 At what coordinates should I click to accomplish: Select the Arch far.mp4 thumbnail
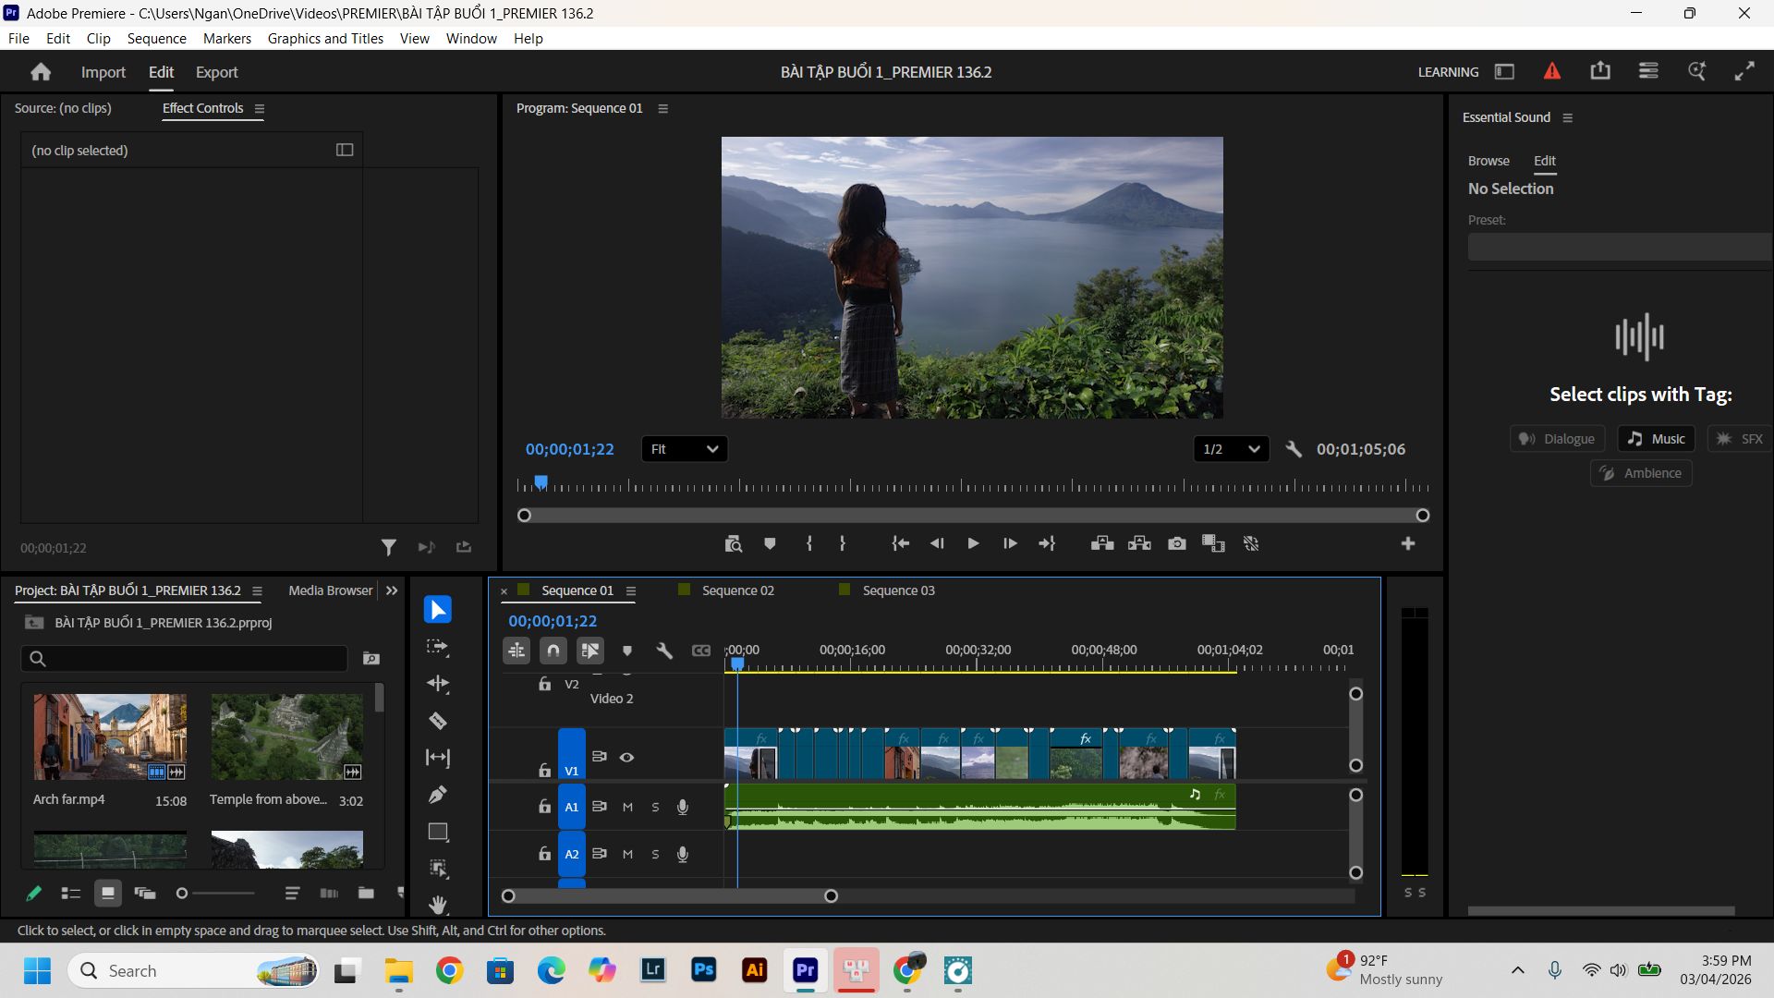pyautogui.click(x=110, y=737)
